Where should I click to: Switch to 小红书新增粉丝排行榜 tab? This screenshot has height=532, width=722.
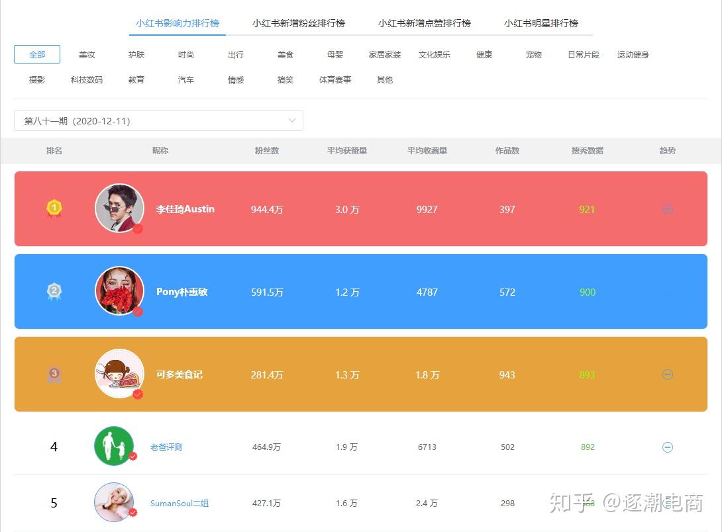coord(298,23)
